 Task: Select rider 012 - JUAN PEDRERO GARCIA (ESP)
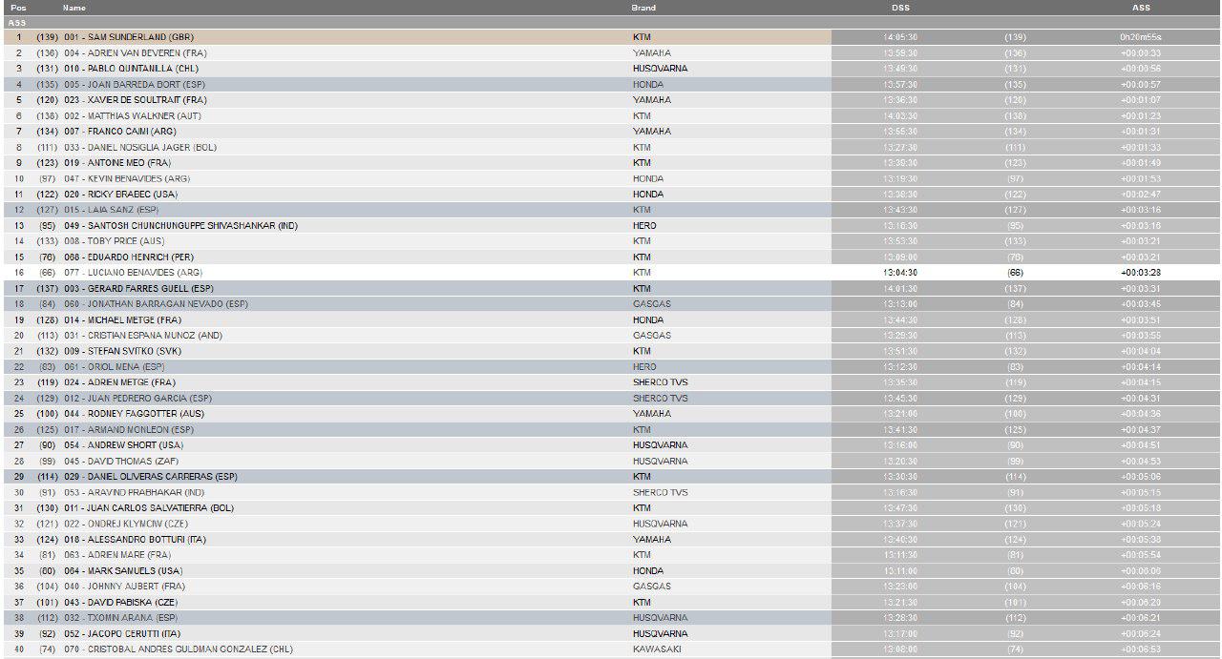138,398
